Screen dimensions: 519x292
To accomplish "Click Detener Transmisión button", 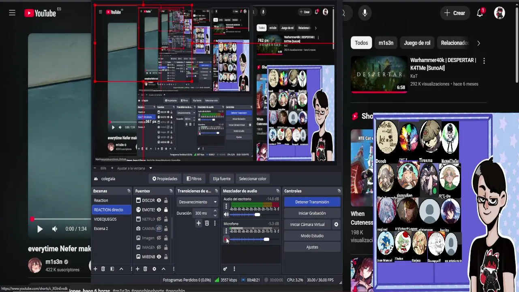I will tap(312, 202).
